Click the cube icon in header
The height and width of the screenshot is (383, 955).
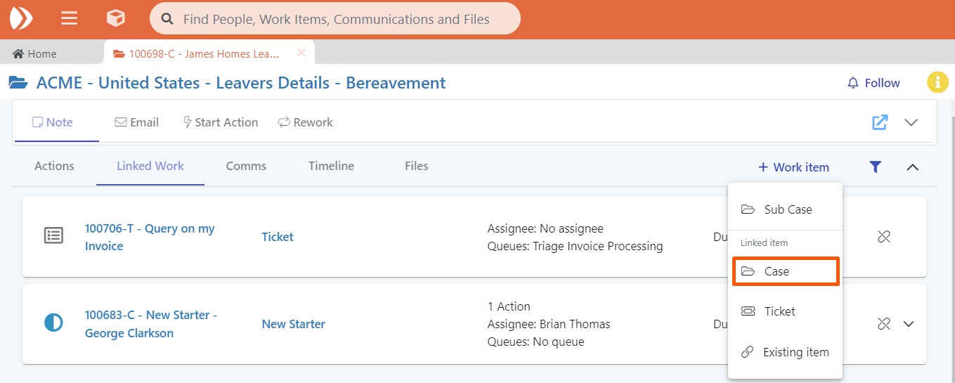(x=116, y=19)
